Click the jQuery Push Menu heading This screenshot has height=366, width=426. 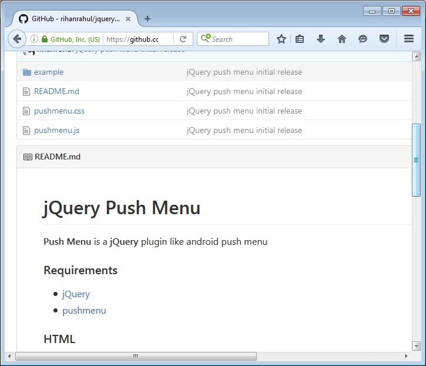click(122, 208)
